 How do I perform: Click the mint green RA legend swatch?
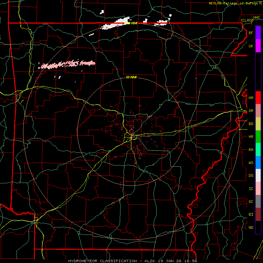[258, 150]
